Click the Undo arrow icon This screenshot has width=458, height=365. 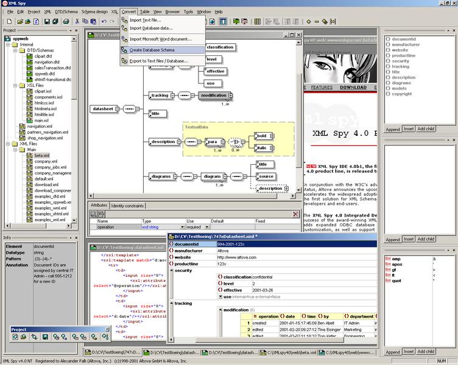(x=104, y=21)
